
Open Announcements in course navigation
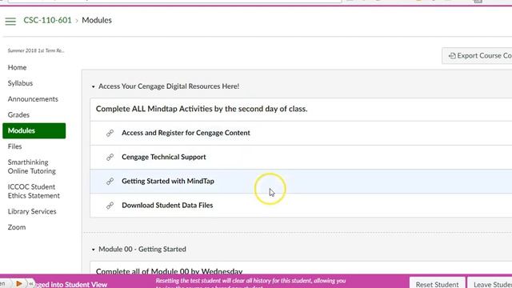(33, 99)
